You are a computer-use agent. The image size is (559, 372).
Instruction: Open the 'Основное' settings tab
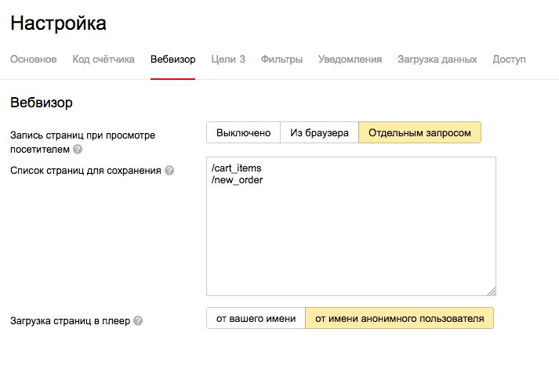pos(34,59)
